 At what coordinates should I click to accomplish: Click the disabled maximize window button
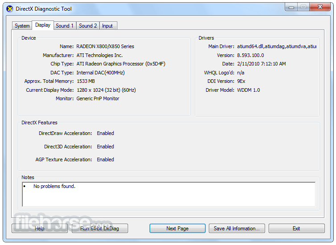[303, 7]
